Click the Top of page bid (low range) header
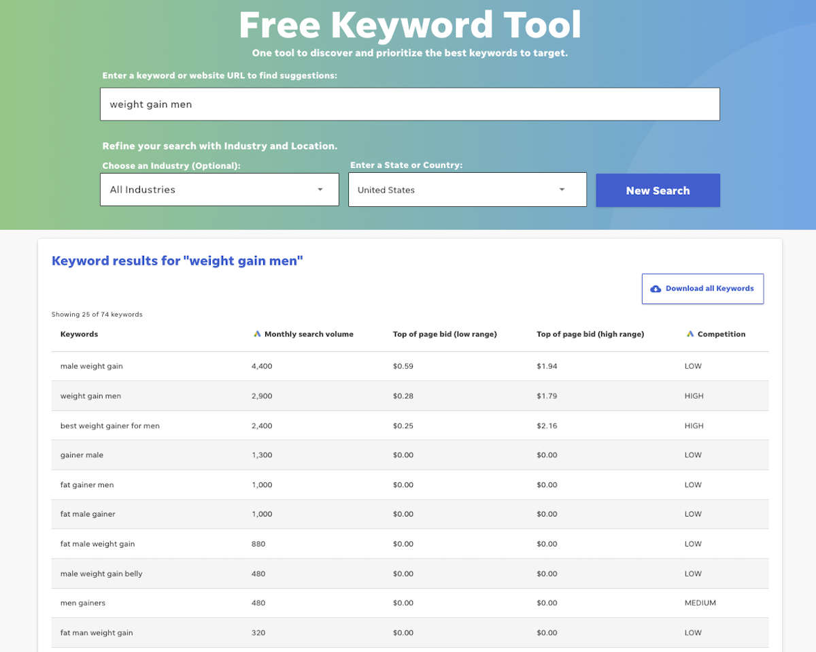The height and width of the screenshot is (652, 816). 445,333
